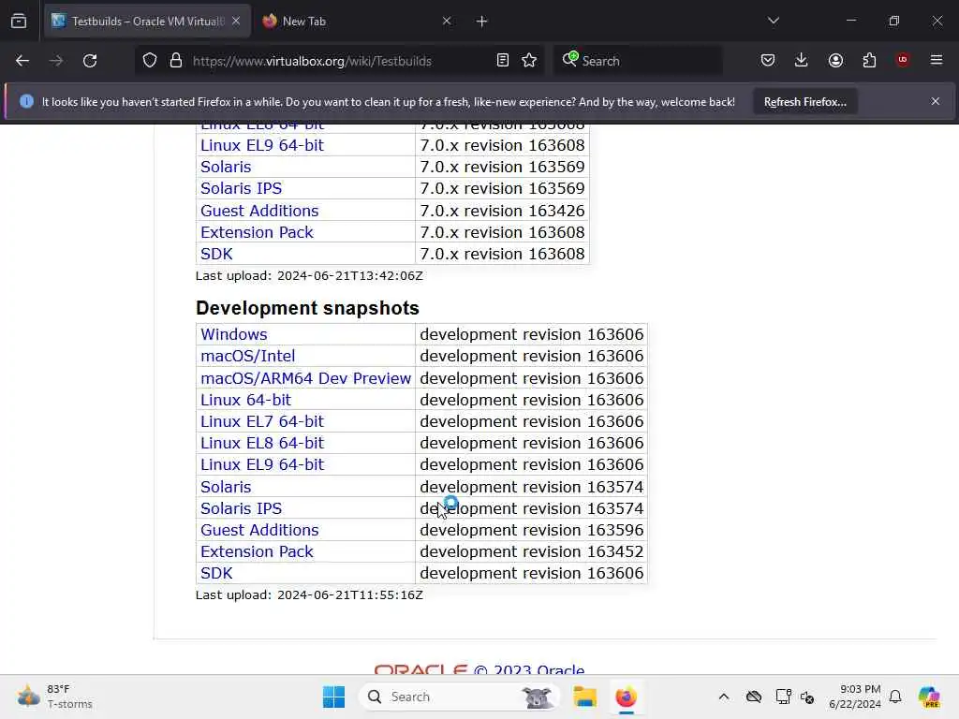List all tabs dropdown arrow
This screenshot has width=959, height=719.
(x=774, y=21)
